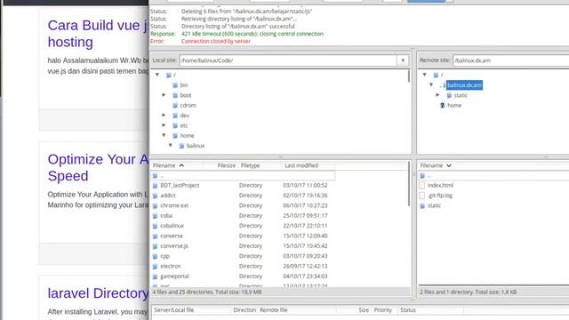
Task: Select 'coba' folder in local list
Action: click(166, 216)
